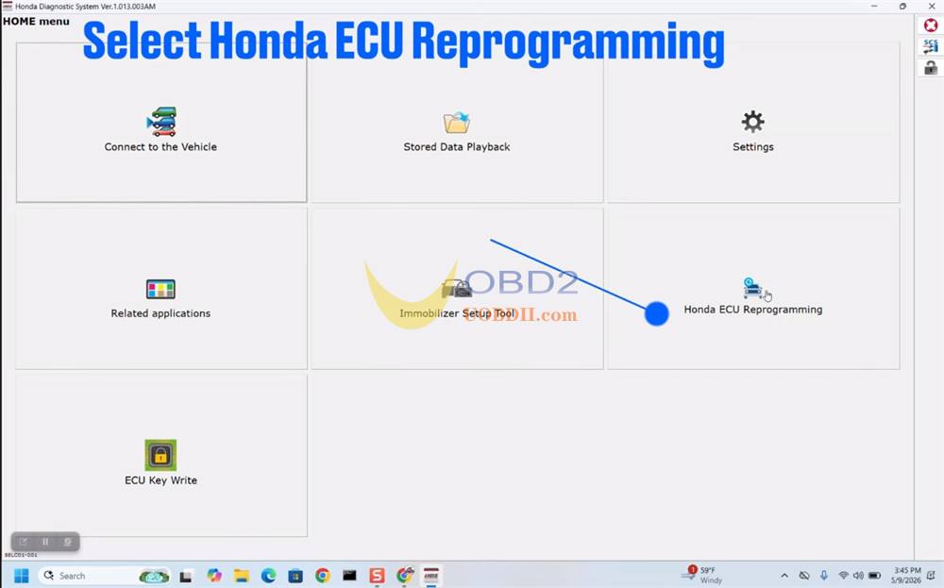Click the edit pencil icon on recorder overlay
The width and height of the screenshot is (944, 588).
[x=23, y=542]
